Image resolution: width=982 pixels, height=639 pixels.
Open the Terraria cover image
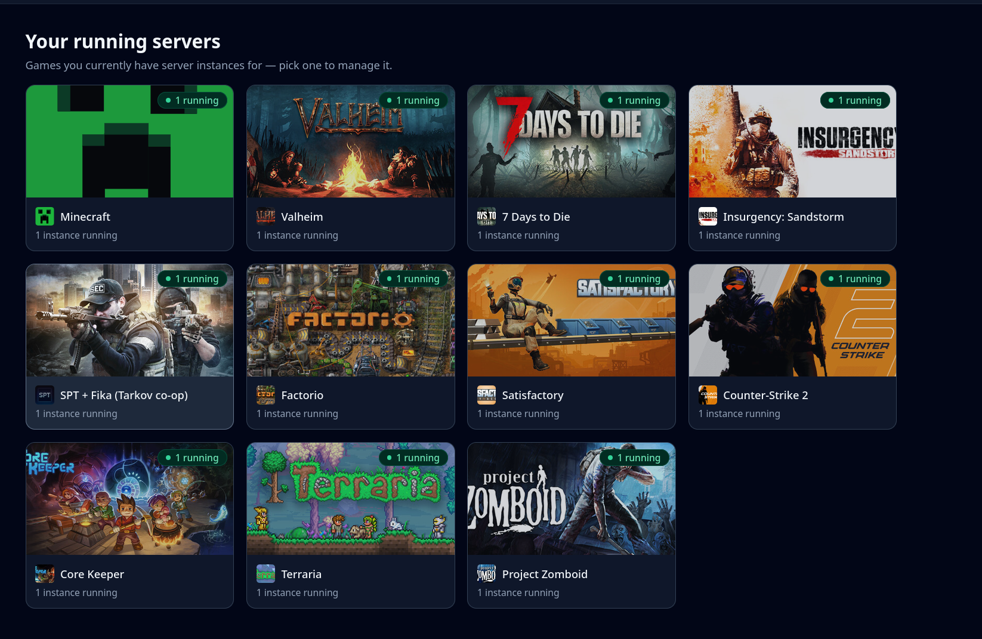(x=351, y=499)
